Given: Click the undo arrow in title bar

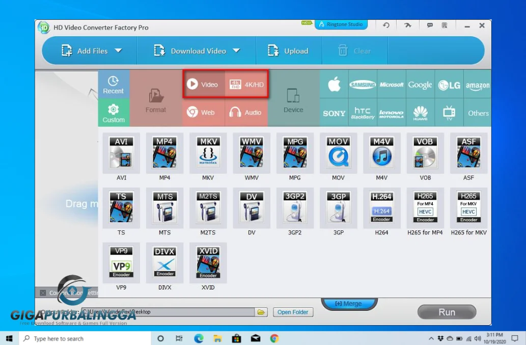Looking at the screenshot, I should coord(386,25).
